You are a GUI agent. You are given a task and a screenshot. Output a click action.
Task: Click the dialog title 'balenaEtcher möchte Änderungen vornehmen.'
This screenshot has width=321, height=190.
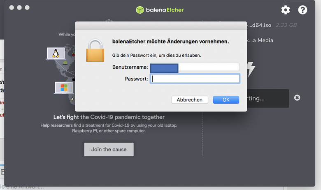click(x=170, y=42)
